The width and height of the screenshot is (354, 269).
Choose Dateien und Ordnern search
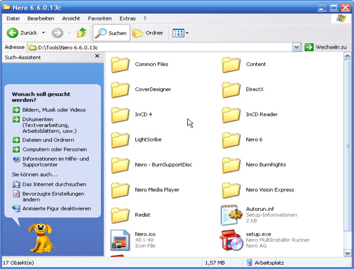48,140
